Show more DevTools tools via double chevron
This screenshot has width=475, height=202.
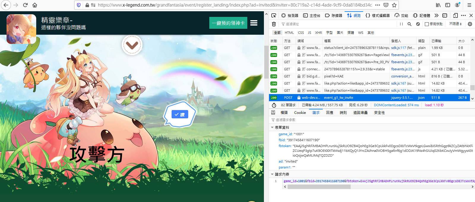(x=436, y=15)
